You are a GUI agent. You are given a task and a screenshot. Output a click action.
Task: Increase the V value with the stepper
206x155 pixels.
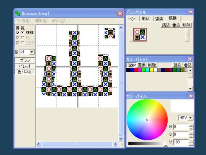(x=191, y=140)
